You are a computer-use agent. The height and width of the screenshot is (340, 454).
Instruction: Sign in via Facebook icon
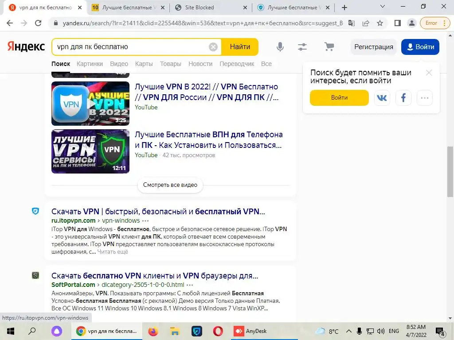pos(403,98)
